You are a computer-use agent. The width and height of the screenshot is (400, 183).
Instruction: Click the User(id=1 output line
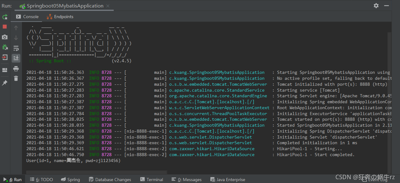(x=73, y=160)
